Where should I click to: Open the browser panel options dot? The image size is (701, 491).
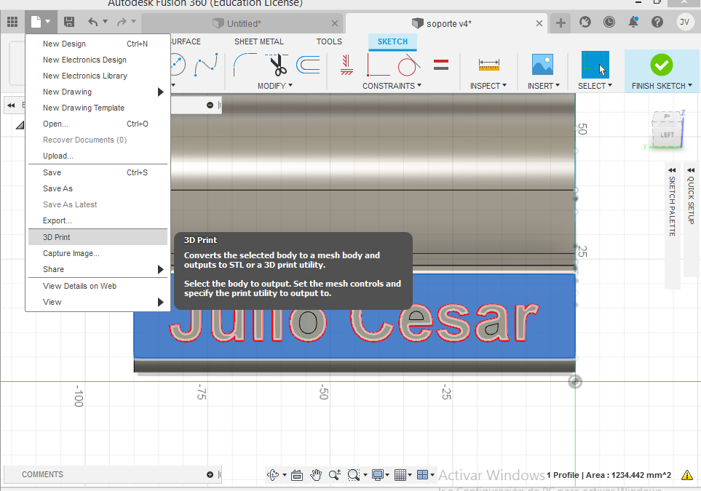coord(210,105)
